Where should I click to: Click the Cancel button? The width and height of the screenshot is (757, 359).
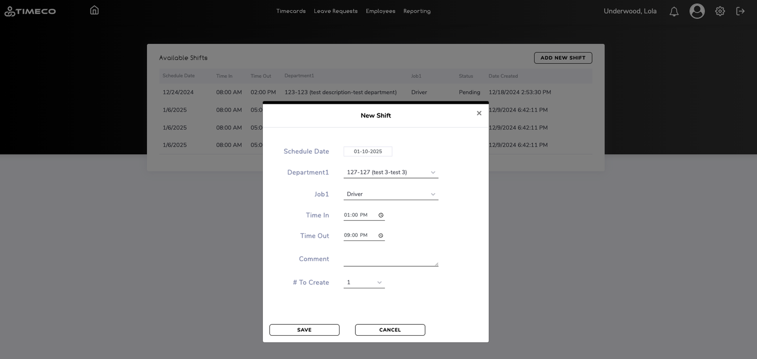point(390,330)
